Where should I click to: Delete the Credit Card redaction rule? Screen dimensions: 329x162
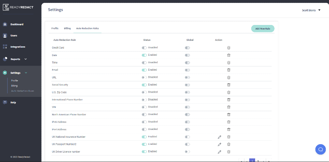pyautogui.click(x=229, y=48)
